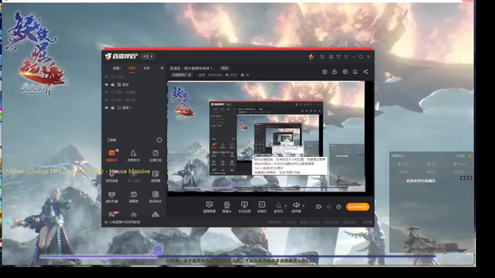495x278 pixels.
Task: Select the 歌词 source row
Action: (x=134, y=85)
